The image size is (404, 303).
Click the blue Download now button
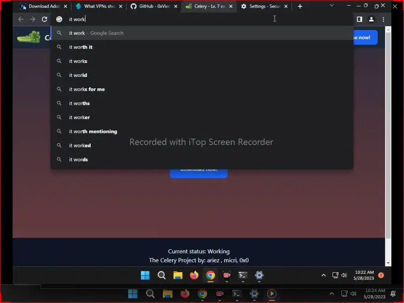[199, 174]
